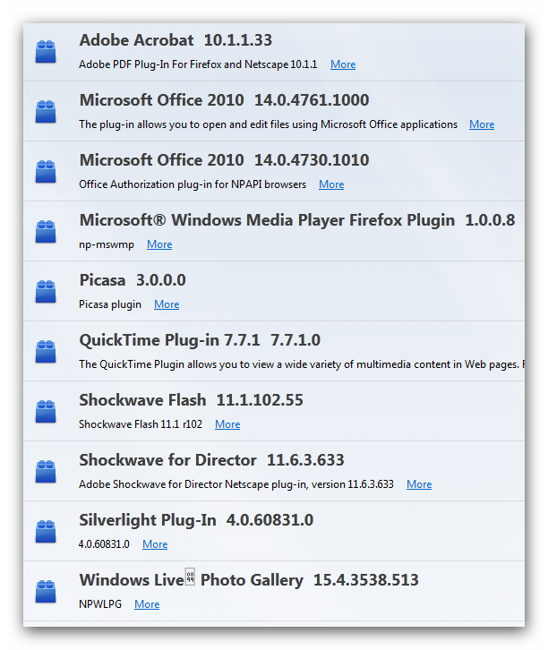Click the 'open and edit files' Office description

[x=269, y=124]
